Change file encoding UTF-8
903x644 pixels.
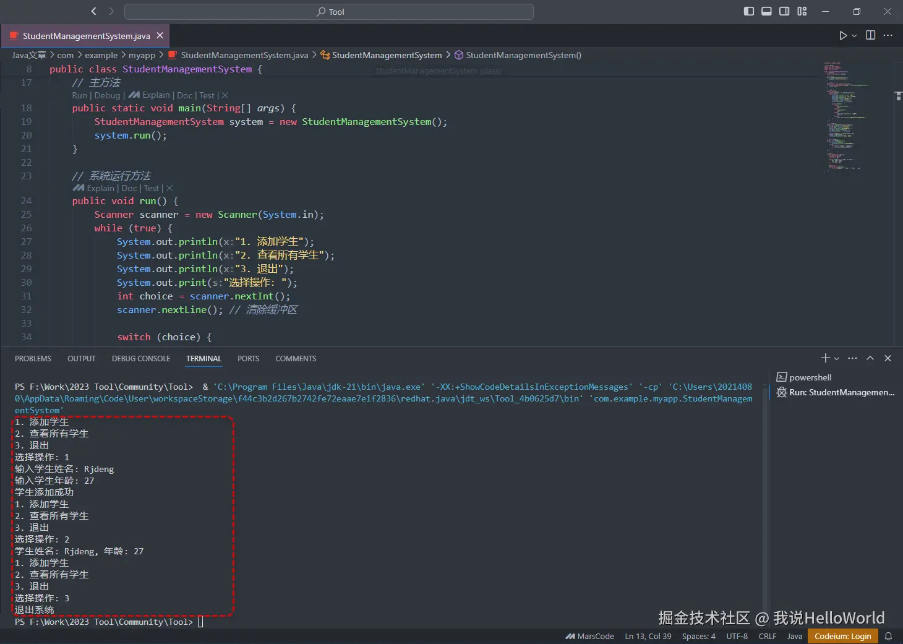[737, 637]
